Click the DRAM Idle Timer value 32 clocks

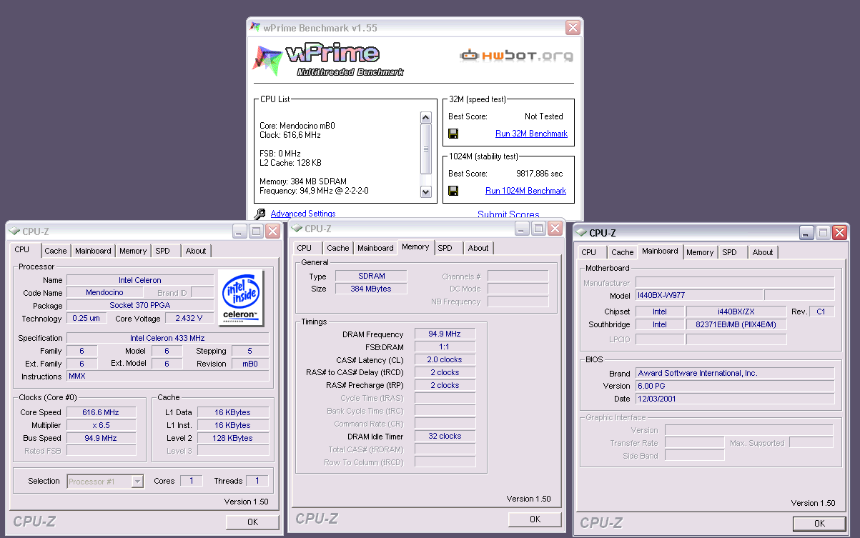coord(445,437)
